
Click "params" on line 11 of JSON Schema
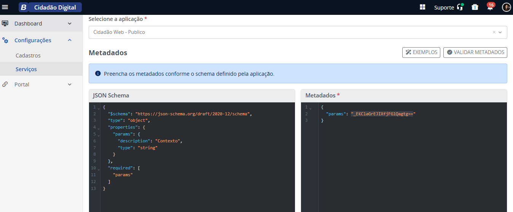[x=123, y=175]
